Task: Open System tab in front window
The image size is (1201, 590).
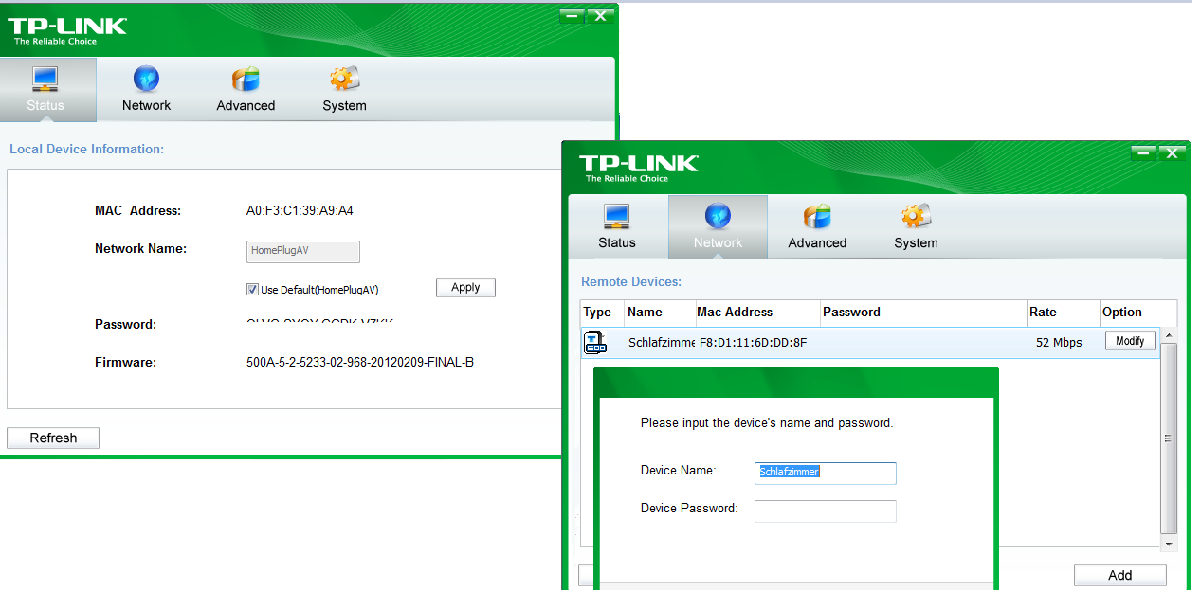Action: click(x=916, y=227)
